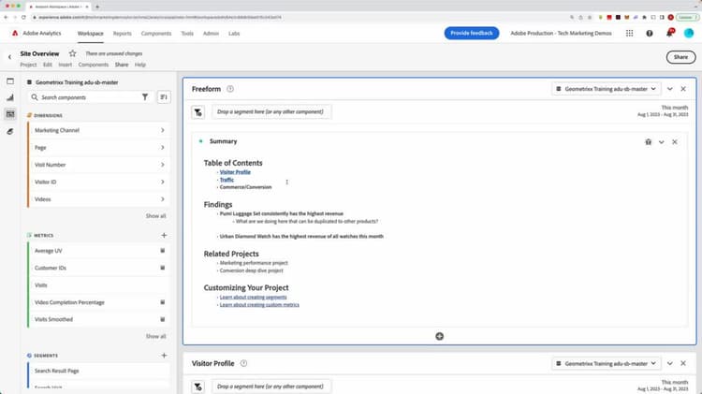Image resolution: width=702 pixels, height=394 pixels.
Task: Open the user profile avatar
Action: 689,33
